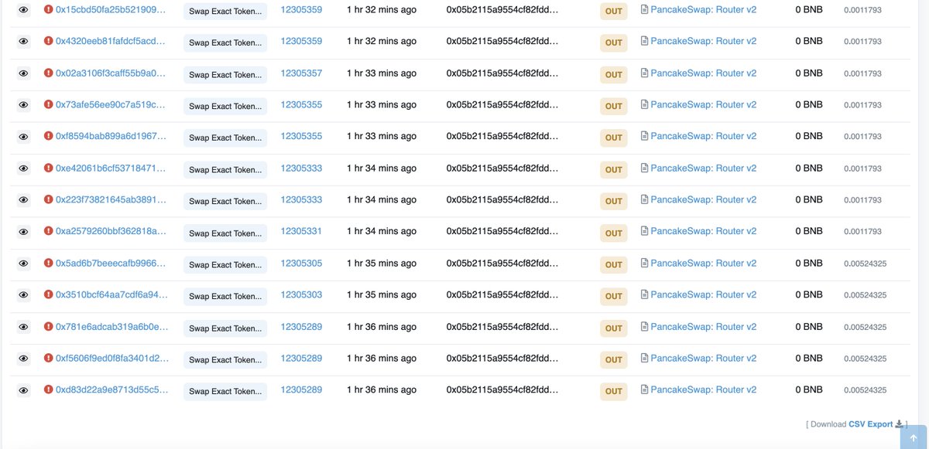Open sender address 0x05b2115a9554cf82fdd
This screenshot has width=929, height=449.
pyautogui.click(x=503, y=9)
